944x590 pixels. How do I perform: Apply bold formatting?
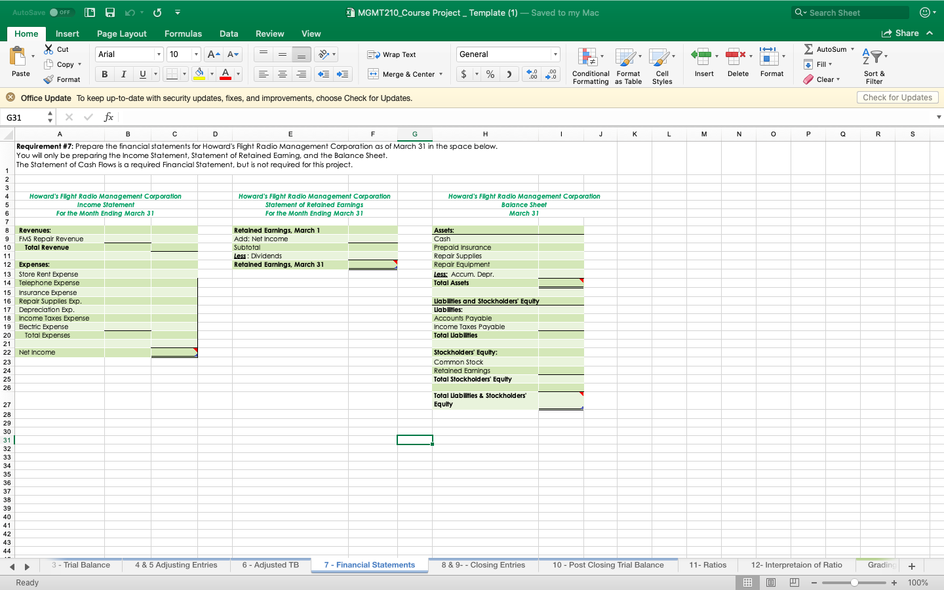[x=104, y=74]
